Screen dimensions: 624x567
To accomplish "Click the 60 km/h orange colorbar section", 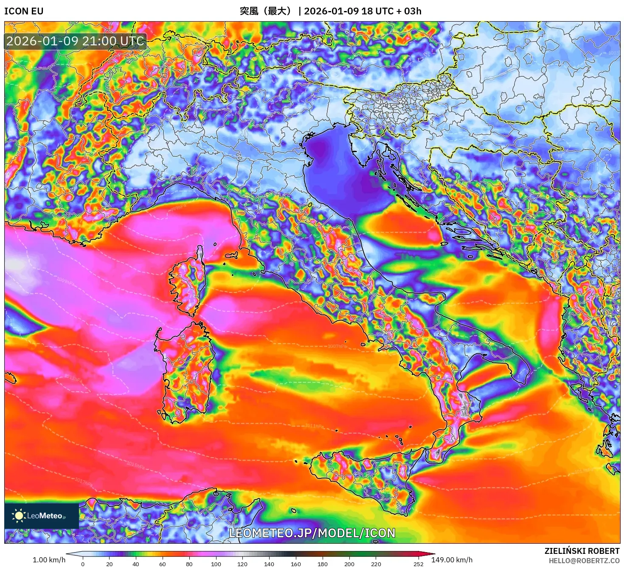I will [163, 554].
